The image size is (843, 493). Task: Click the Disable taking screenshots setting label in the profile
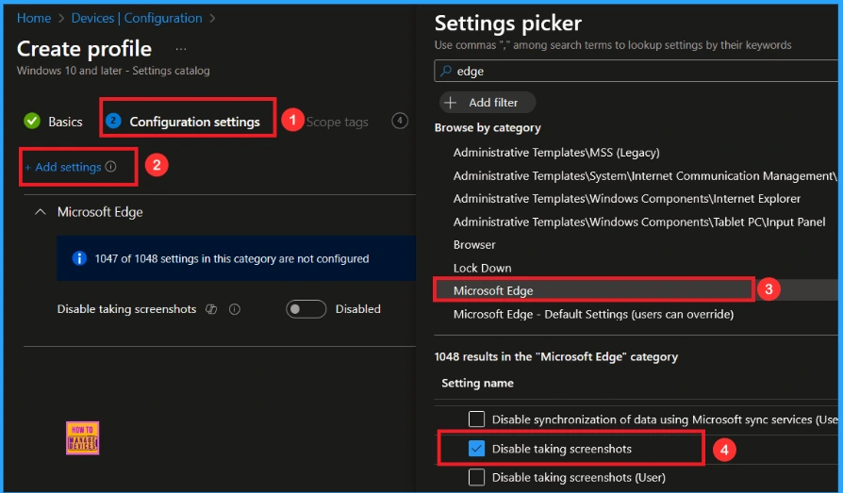[x=126, y=309]
